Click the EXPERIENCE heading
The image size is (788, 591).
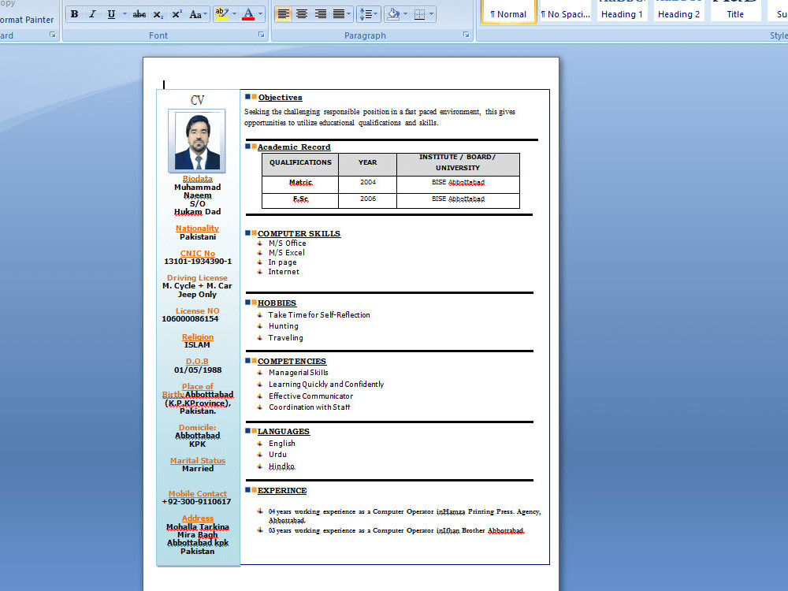tap(282, 490)
